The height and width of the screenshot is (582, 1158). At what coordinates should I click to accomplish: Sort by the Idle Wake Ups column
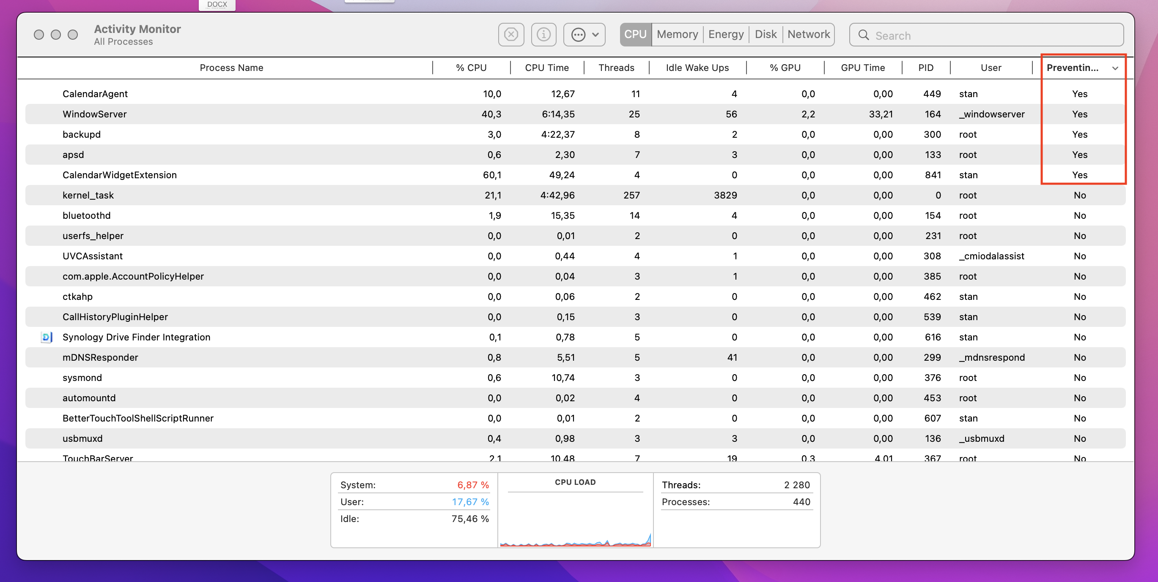[x=697, y=68]
